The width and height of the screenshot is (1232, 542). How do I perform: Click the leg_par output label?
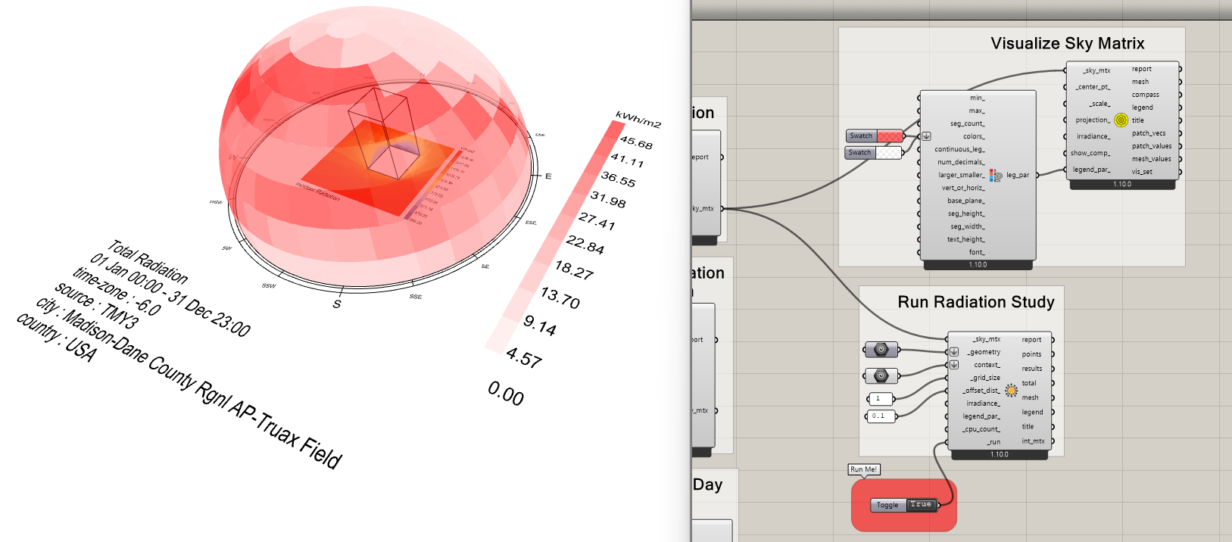1017,176
